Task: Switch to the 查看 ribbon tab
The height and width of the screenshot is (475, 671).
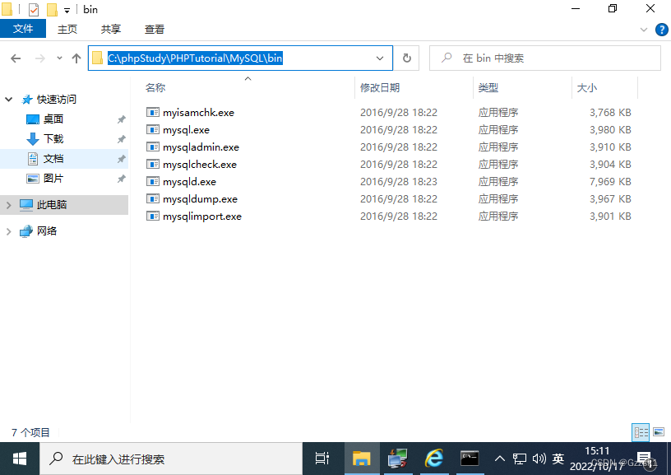Action: pyautogui.click(x=155, y=29)
